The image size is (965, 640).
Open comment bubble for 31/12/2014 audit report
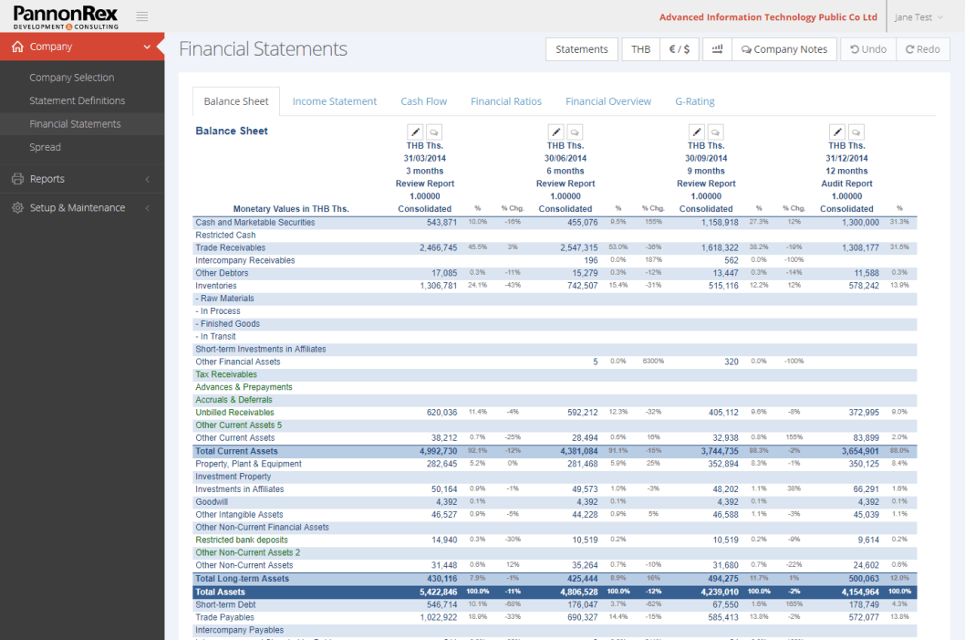[856, 131]
